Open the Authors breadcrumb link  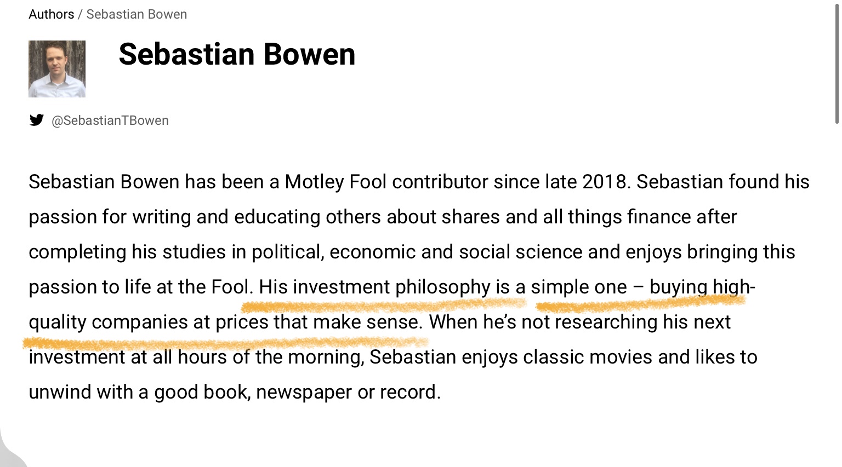(51, 14)
